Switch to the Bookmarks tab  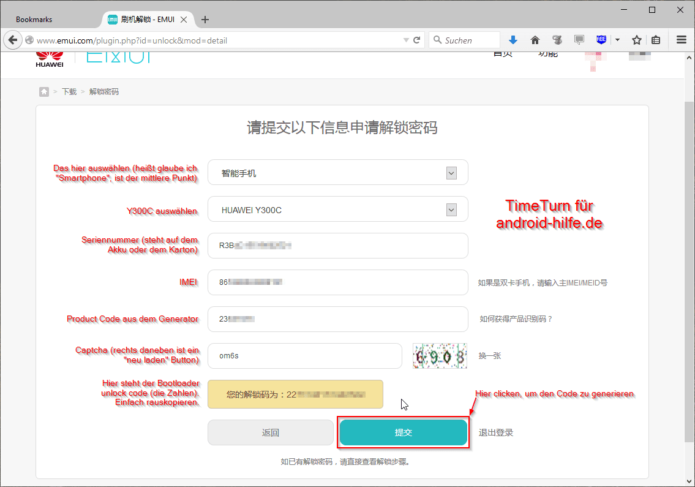(34, 20)
